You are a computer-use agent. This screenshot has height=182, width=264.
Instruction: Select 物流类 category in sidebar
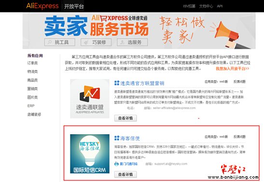coord(32,71)
